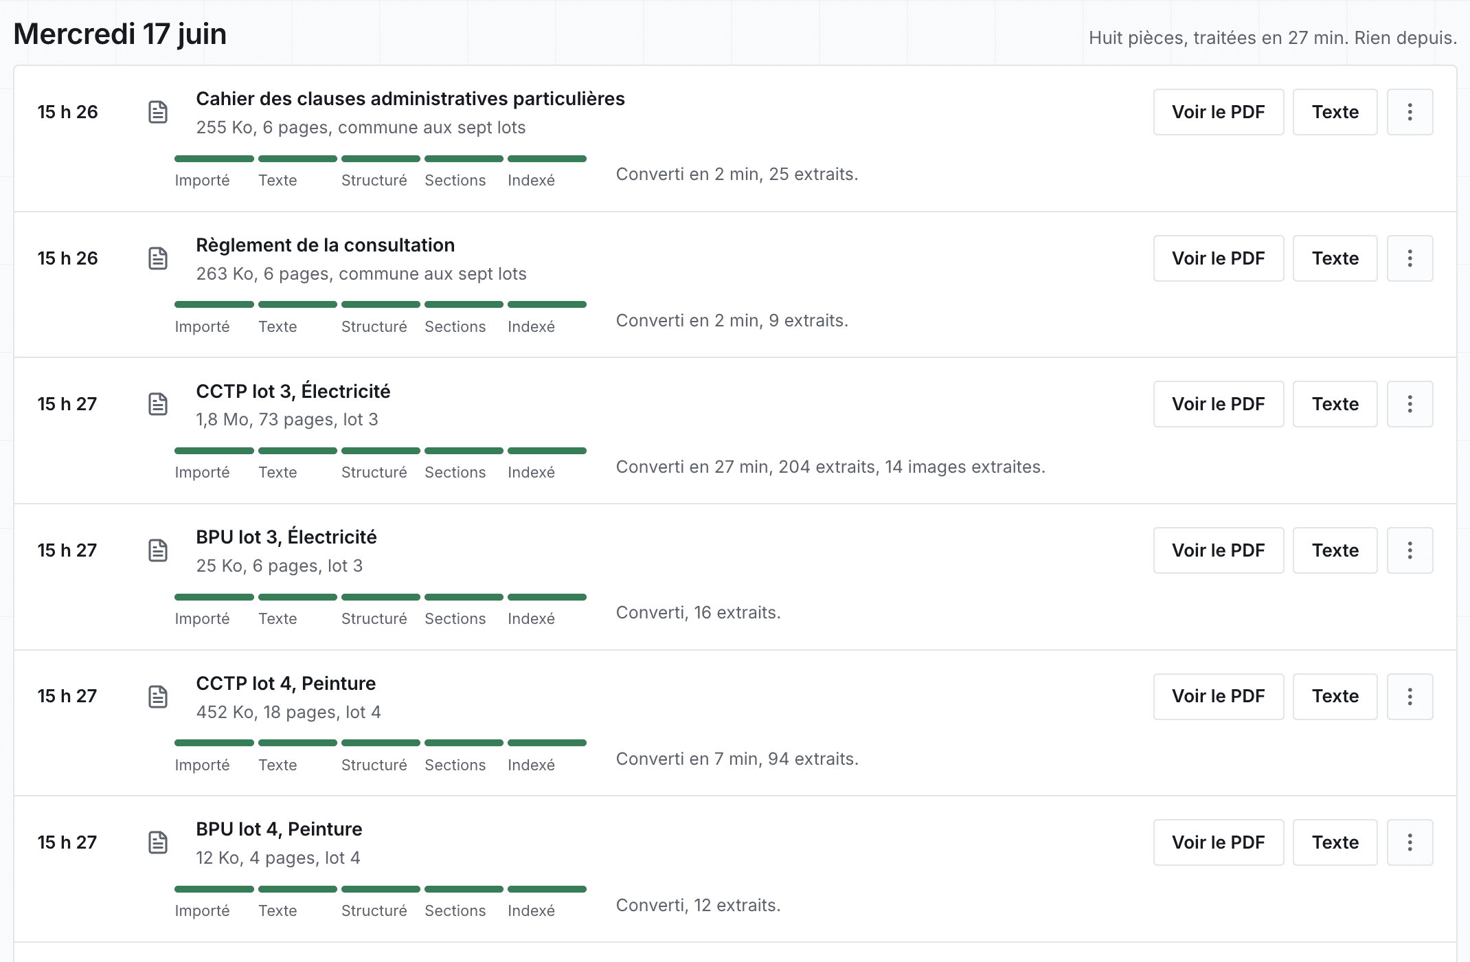1470x962 pixels.
Task: Open Texte for Cahier des clauses administratives
Action: [1335, 112]
